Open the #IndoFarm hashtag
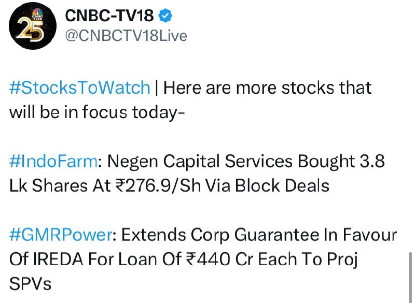This screenshot has width=415, height=303. click(53, 161)
